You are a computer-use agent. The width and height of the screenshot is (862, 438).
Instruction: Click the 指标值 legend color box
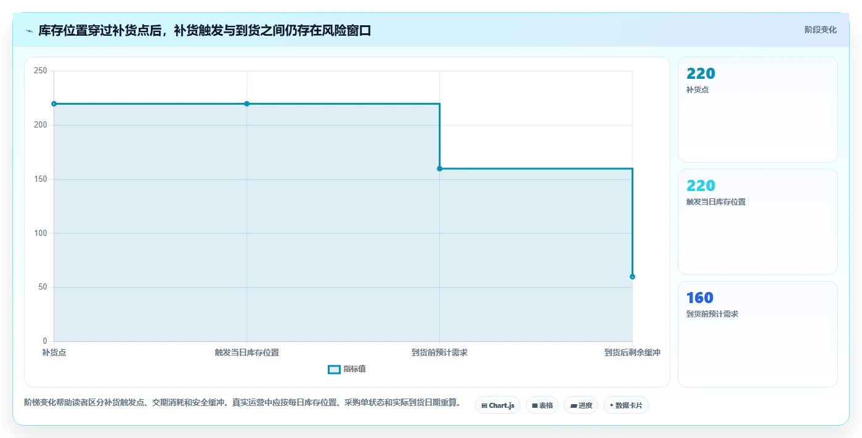pyautogui.click(x=334, y=369)
